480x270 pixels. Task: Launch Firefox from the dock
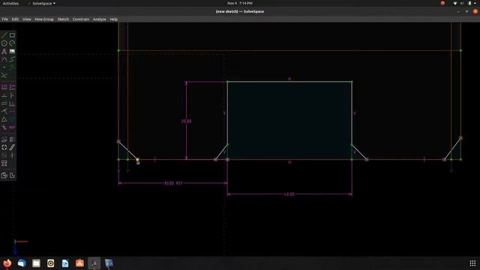point(7,263)
